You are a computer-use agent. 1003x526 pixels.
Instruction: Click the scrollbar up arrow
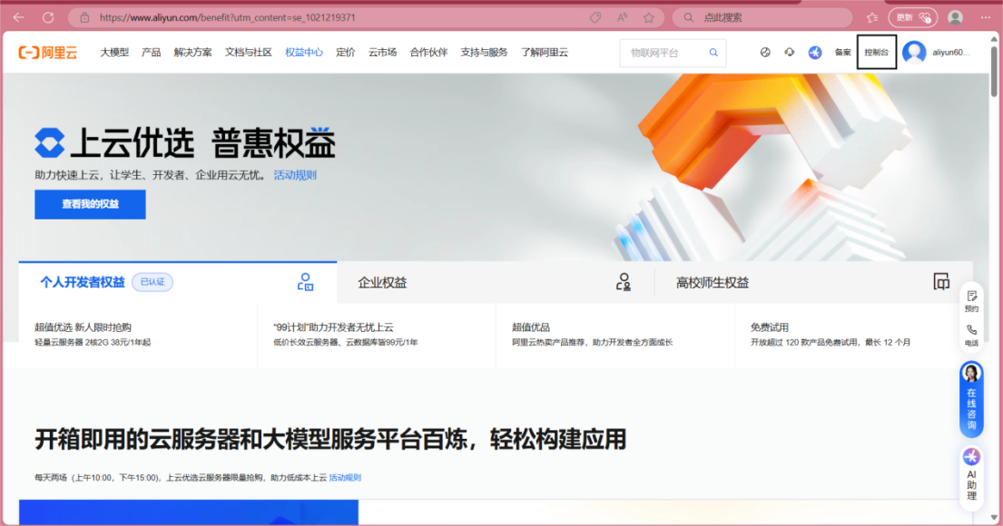pyautogui.click(x=994, y=39)
